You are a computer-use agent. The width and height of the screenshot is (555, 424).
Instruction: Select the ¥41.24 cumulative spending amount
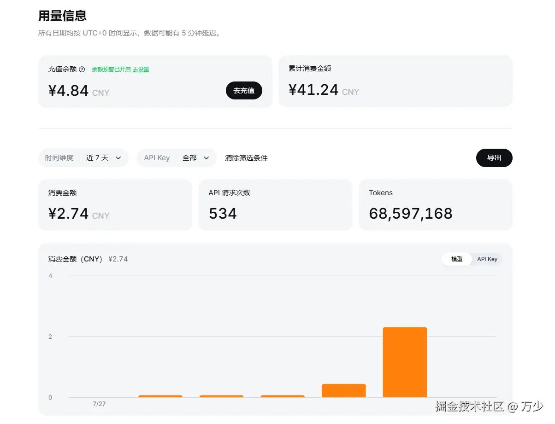pyautogui.click(x=314, y=90)
